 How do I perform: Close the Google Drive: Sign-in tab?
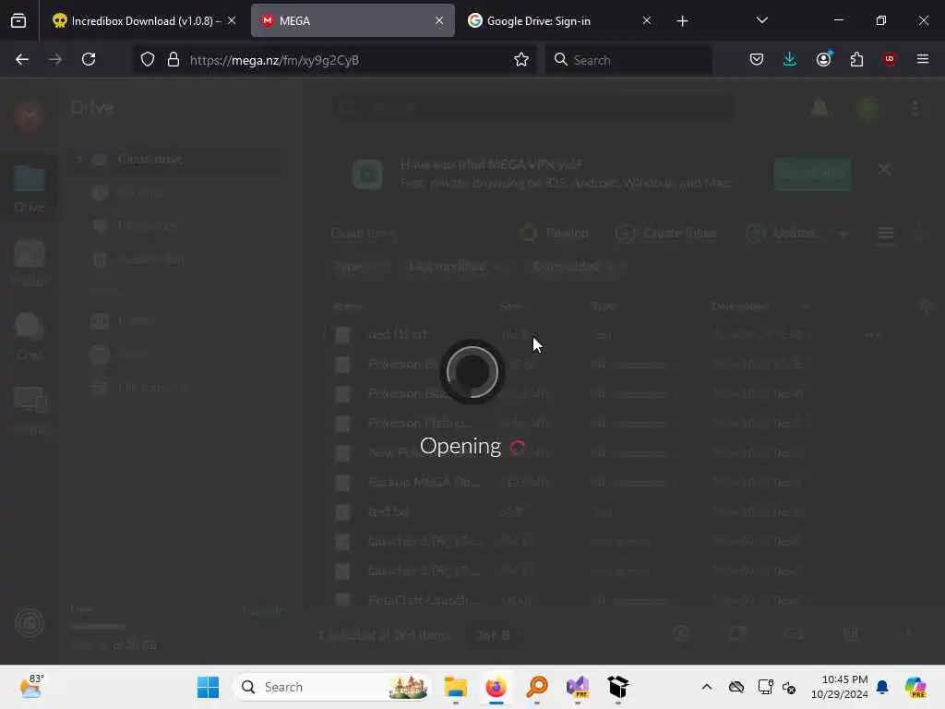(647, 21)
